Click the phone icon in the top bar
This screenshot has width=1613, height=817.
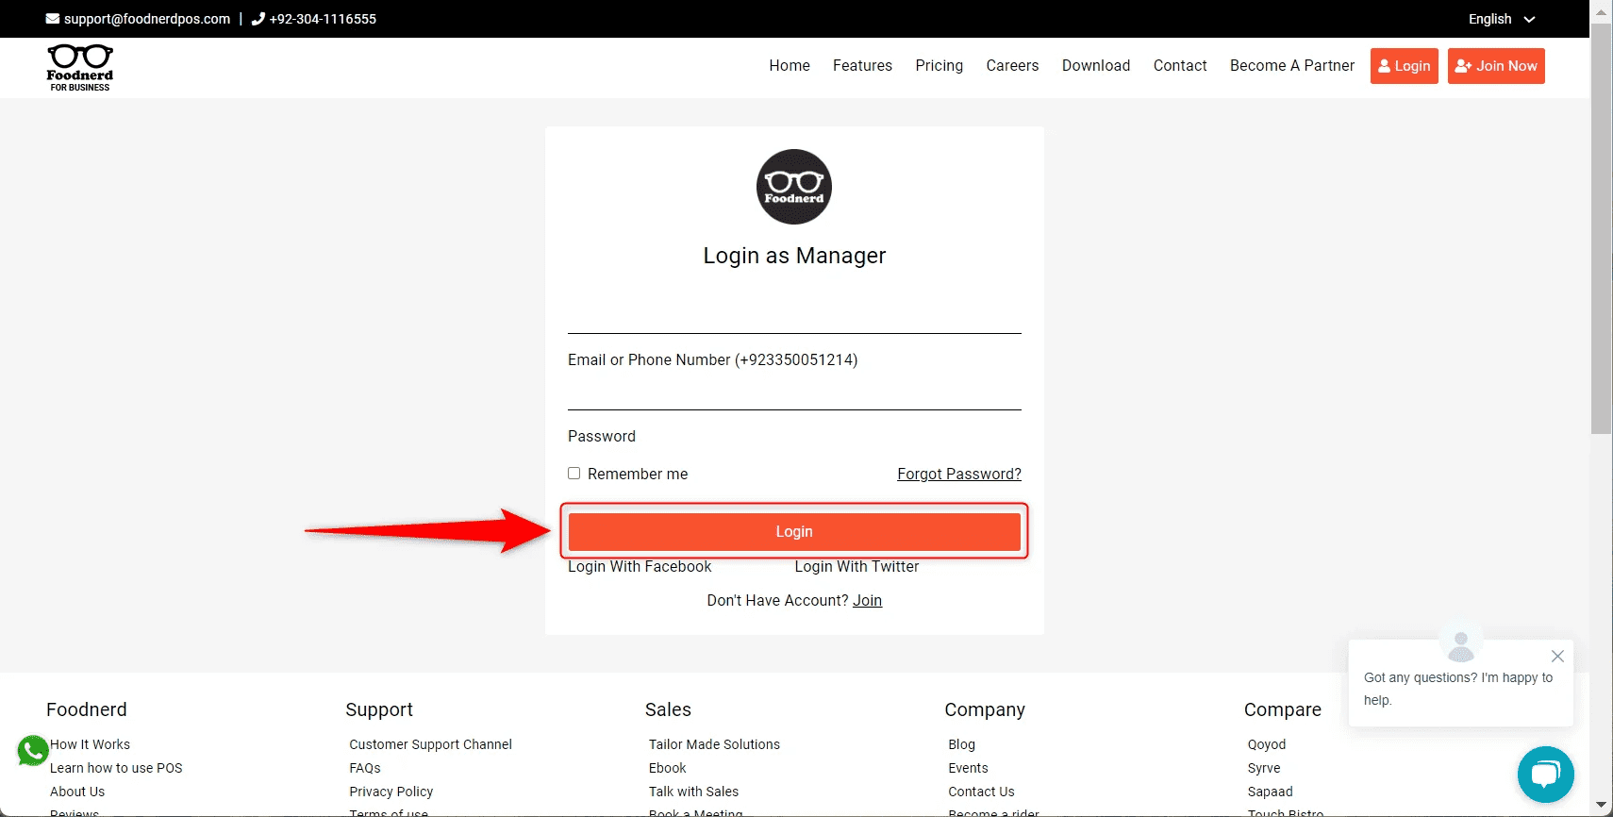(258, 19)
